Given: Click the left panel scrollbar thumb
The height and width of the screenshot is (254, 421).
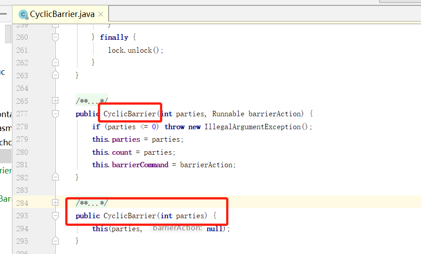Looking at the screenshot, I should 8,34.
